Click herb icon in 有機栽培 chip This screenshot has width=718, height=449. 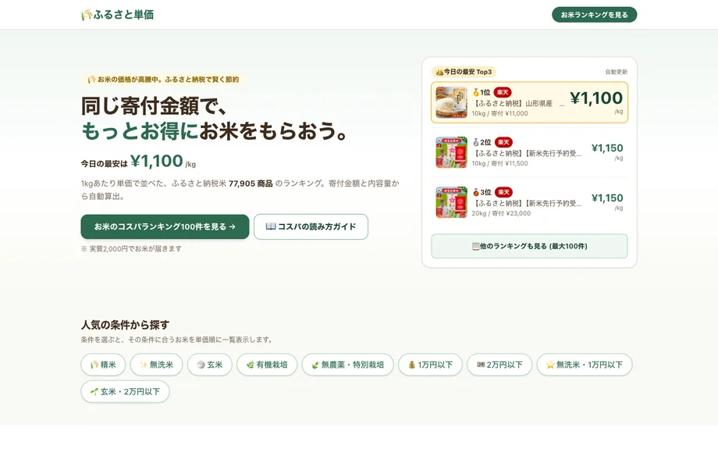tap(250, 365)
